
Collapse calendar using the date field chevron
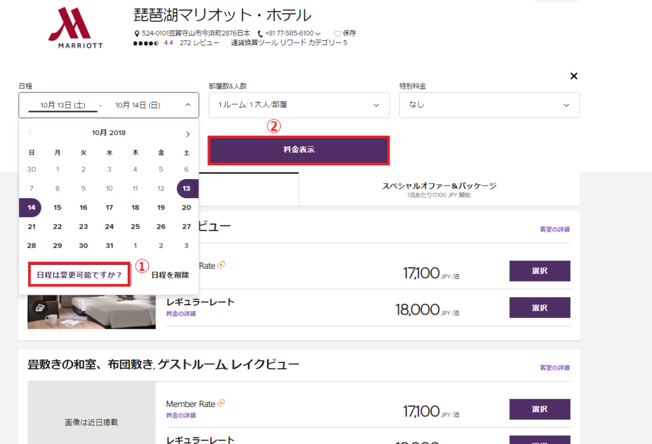[x=188, y=105]
